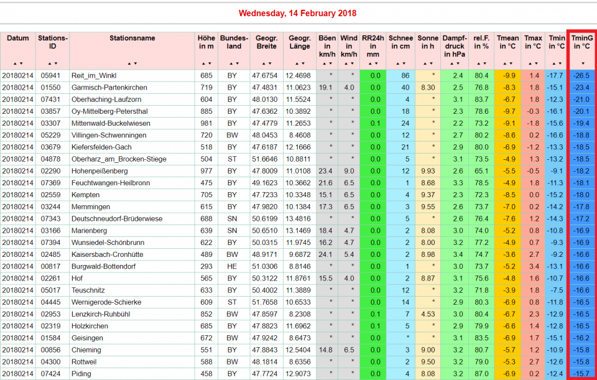Viewport: 597px width, 380px height.
Task: Click the up arrow under Bundesland header
Action: point(230,64)
